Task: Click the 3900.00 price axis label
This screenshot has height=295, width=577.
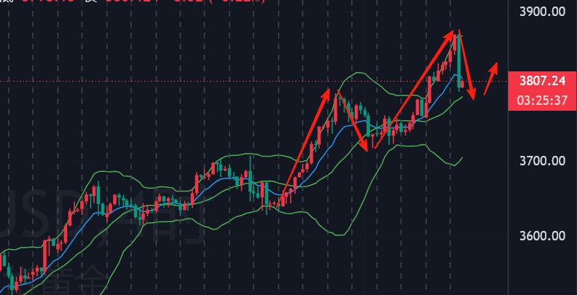Action: (x=543, y=12)
